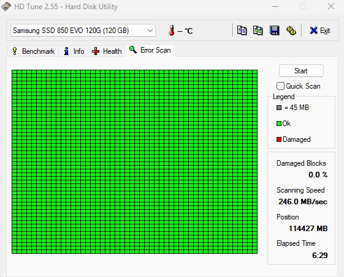Select the Error Scan tab
This screenshot has height=277, width=344.
coord(150,50)
